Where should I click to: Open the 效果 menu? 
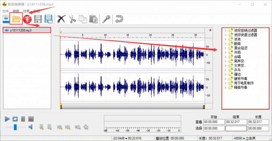pyautogui.click(x=26, y=11)
